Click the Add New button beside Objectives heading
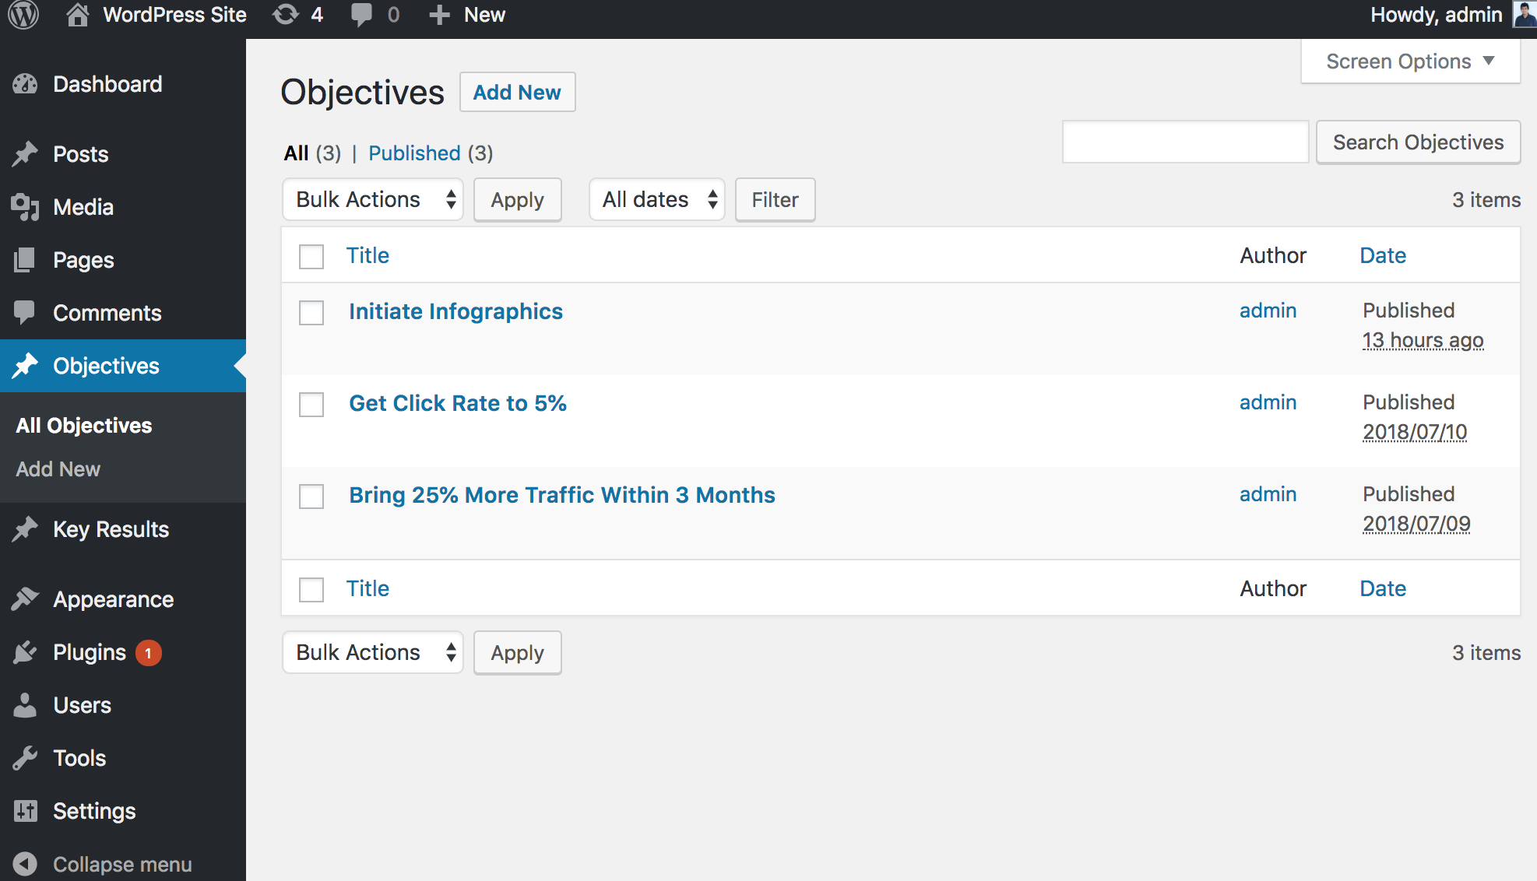The image size is (1537, 881). click(x=517, y=92)
